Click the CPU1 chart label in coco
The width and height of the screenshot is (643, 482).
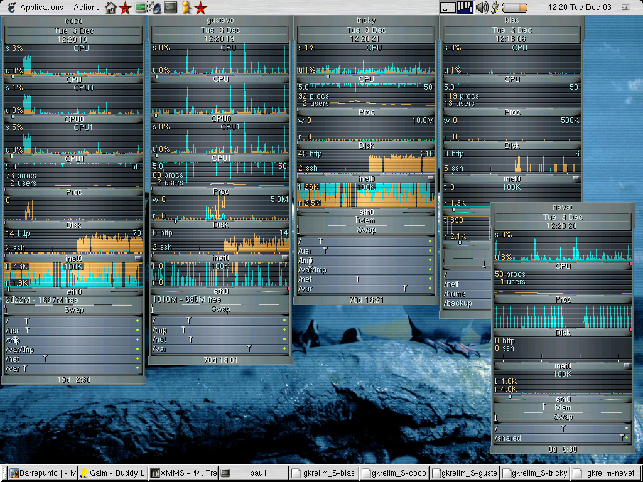click(x=74, y=159)
